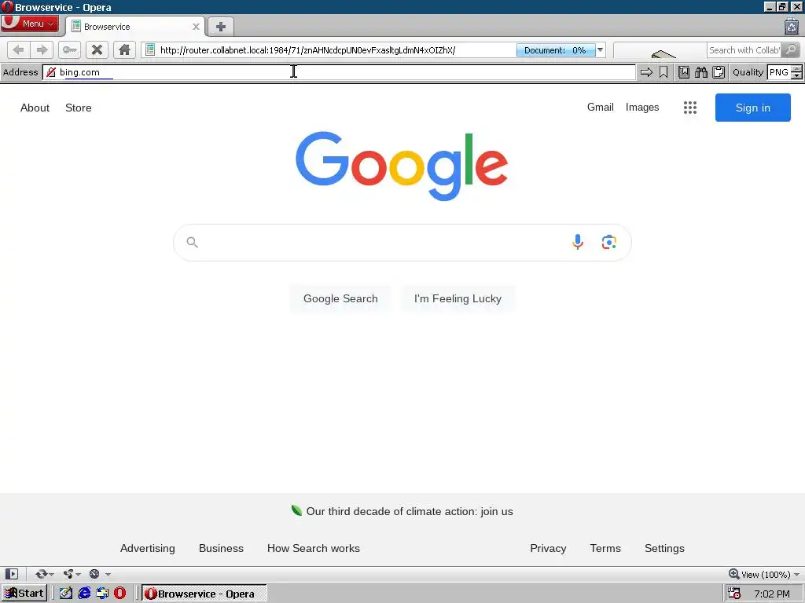
Task: Click the Go arrow next to address bar
Action: pos(646,72)
